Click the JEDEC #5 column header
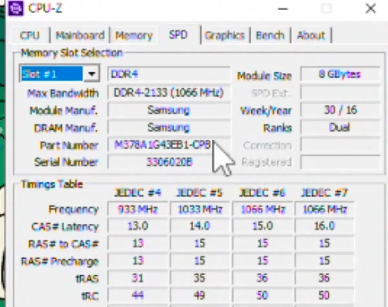Screen dimensions: 388x307 coord(199,193)
